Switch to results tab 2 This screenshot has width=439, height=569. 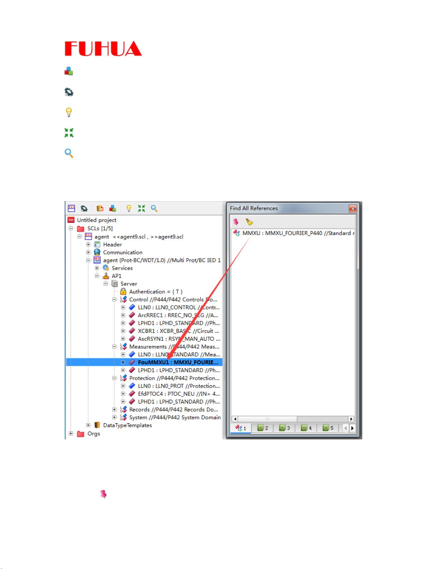coord(263,428)
